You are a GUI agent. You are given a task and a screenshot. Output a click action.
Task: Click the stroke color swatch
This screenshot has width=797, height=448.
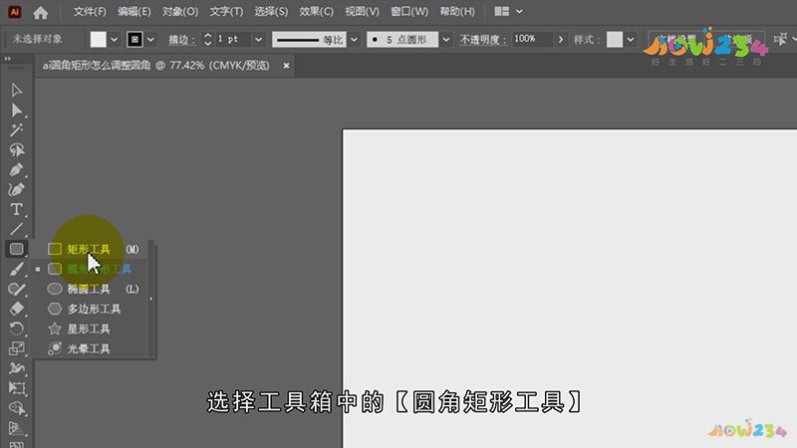point(134,39)
